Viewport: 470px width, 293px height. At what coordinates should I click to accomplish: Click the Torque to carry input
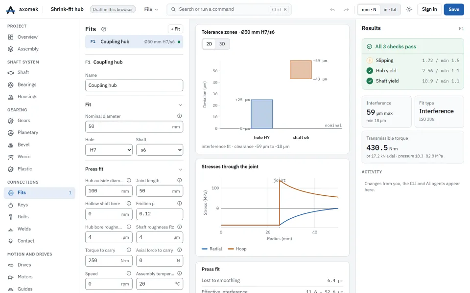(x=109, y=261)
